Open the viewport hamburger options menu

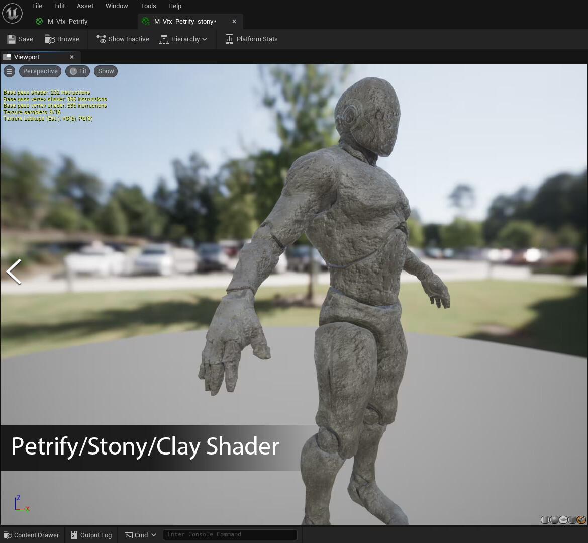tap(10, 71)
